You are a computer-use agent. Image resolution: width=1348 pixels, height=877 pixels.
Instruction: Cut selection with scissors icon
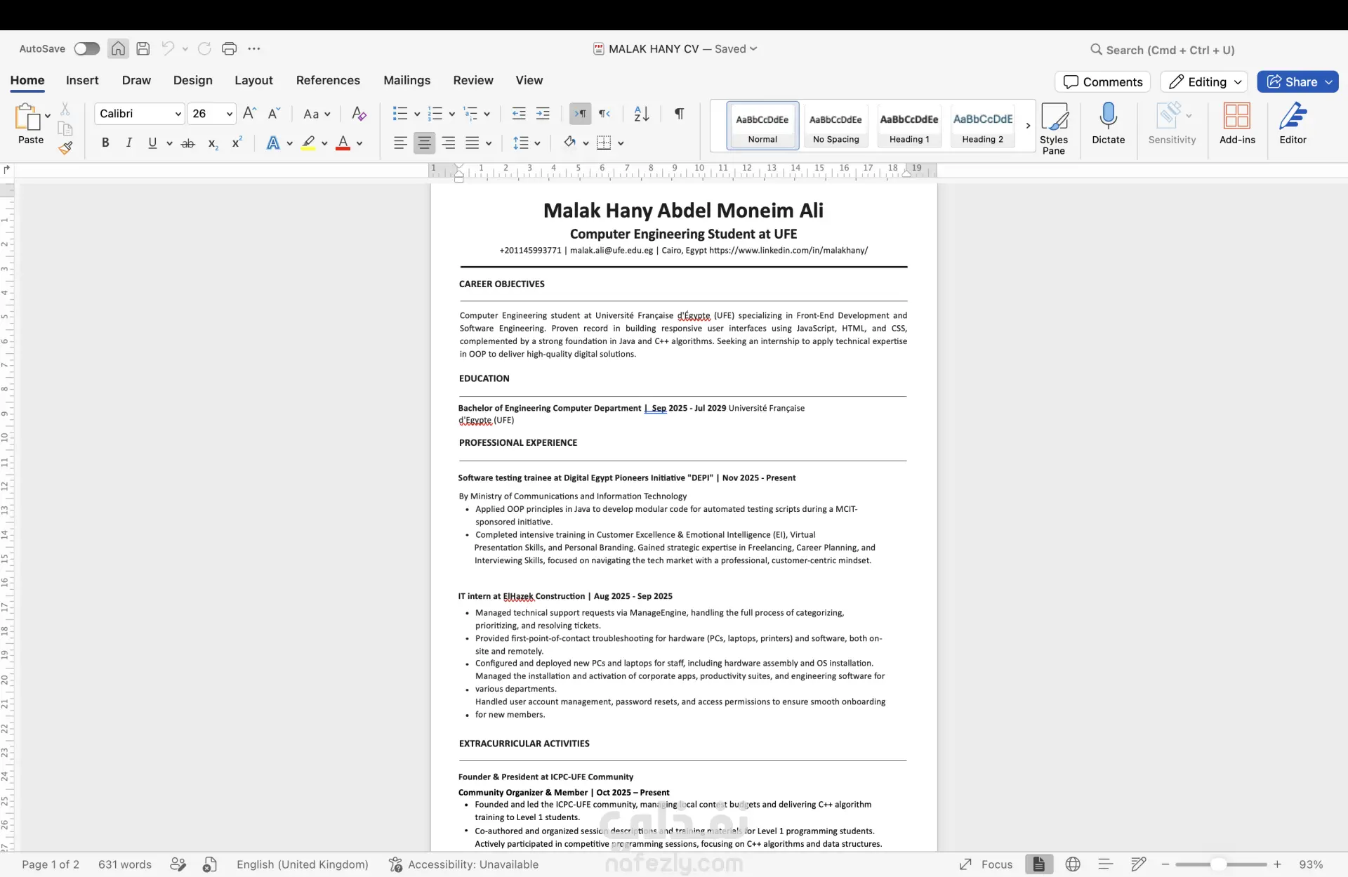tap(65, 109)
